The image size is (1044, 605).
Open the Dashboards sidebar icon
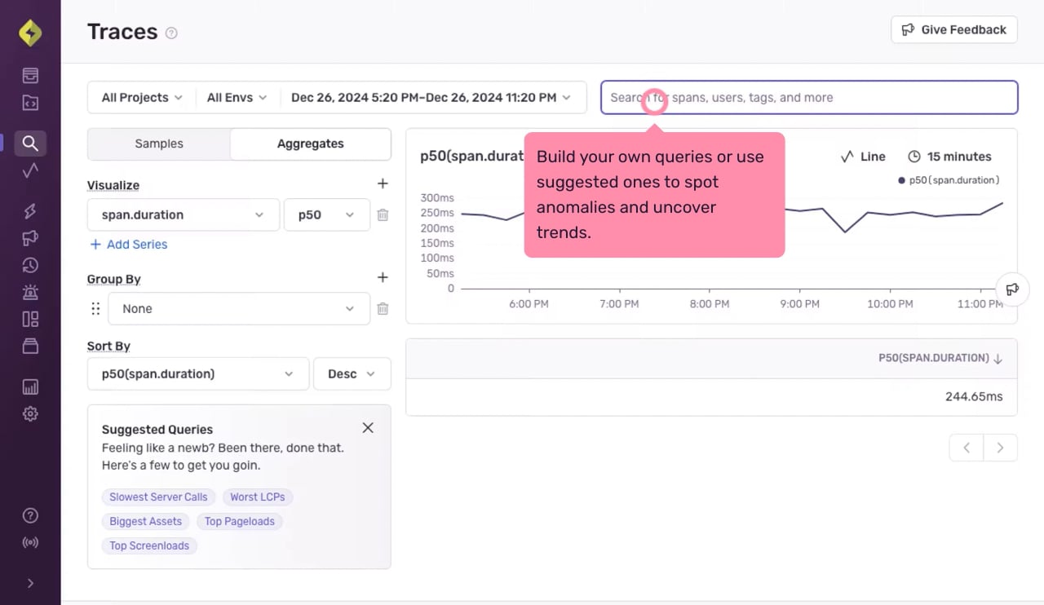click(x=30, y=319)
